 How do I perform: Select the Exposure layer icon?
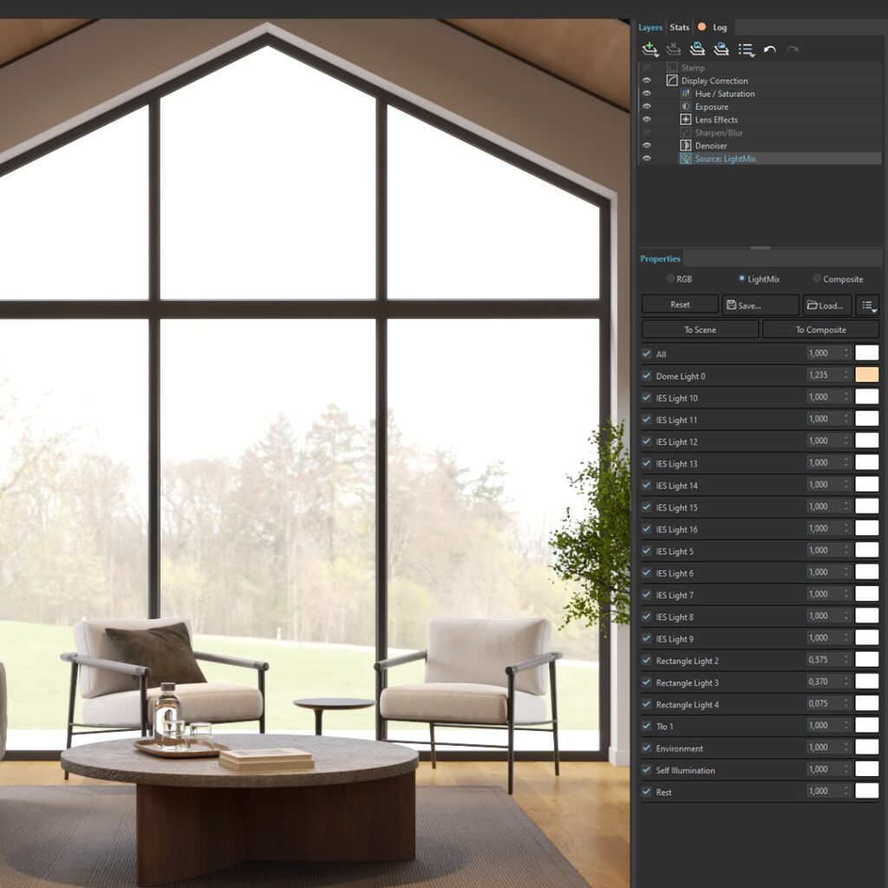point(685,107)
